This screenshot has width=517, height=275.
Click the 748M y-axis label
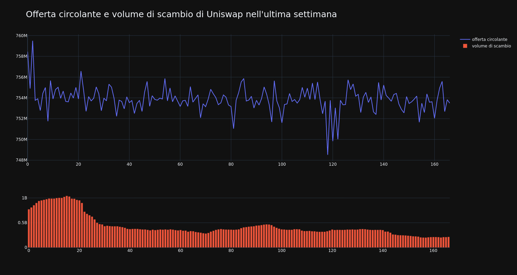pyautogui.click(x=21, y=160)
